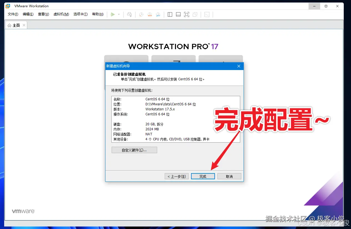Open the 选项卡(T) menu
Image resolution: width=351 pixels, height=229 pixels.
(81, 14)
